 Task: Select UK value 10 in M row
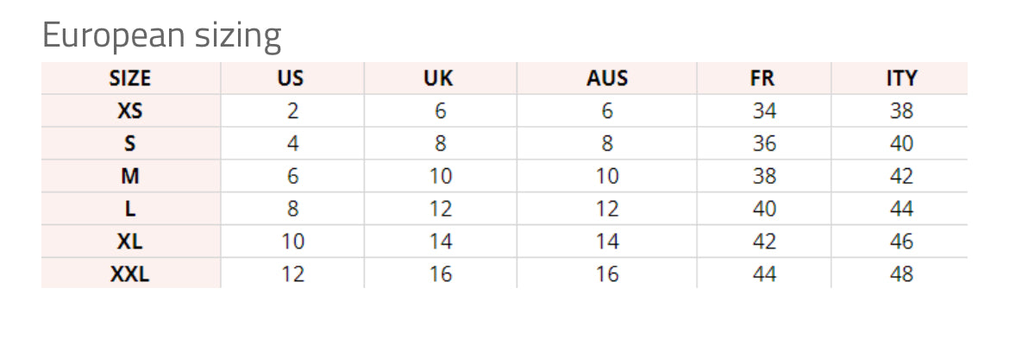(x=441, y=177)
